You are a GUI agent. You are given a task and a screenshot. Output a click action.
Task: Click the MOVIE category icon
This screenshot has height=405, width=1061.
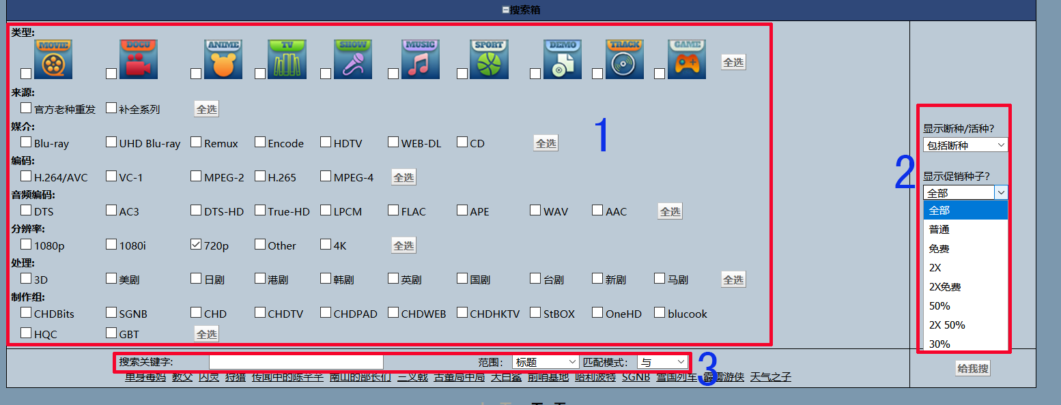coord(53,59)
